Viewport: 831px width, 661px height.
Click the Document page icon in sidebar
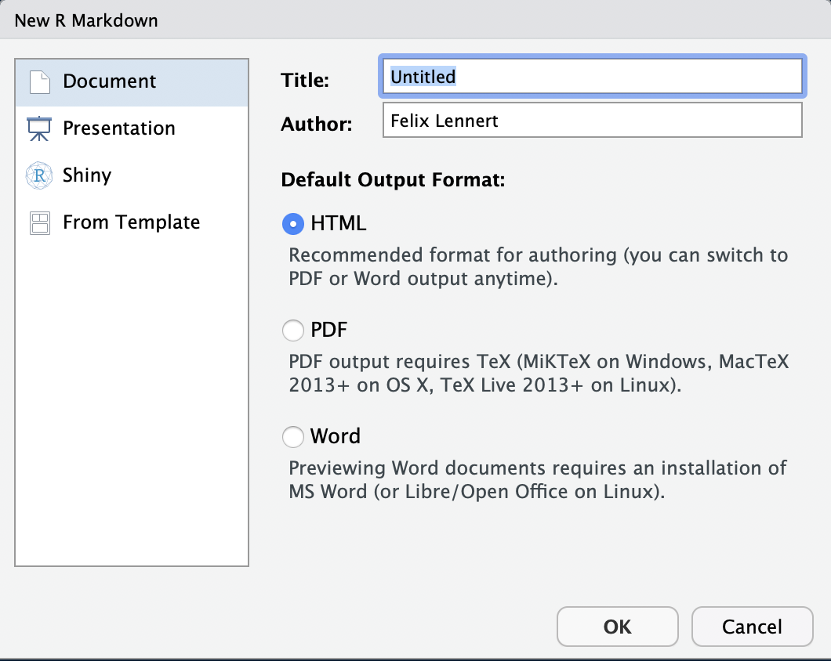coord(39,81)
